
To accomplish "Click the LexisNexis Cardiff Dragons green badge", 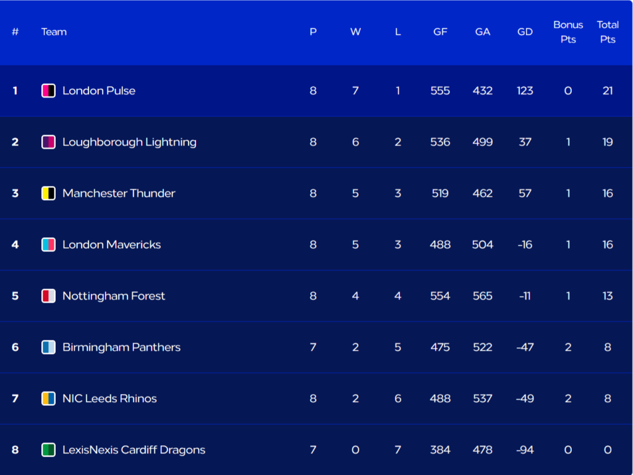I will coord(48,450).
